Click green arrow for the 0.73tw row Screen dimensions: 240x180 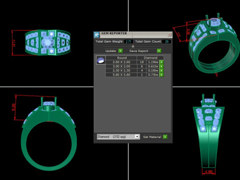tap(161, 75)
